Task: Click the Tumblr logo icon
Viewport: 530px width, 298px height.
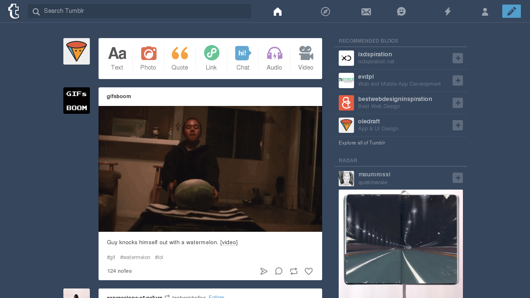Action: pos(14,11)
